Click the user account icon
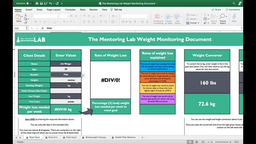256x144 pixels. [240, 4]
